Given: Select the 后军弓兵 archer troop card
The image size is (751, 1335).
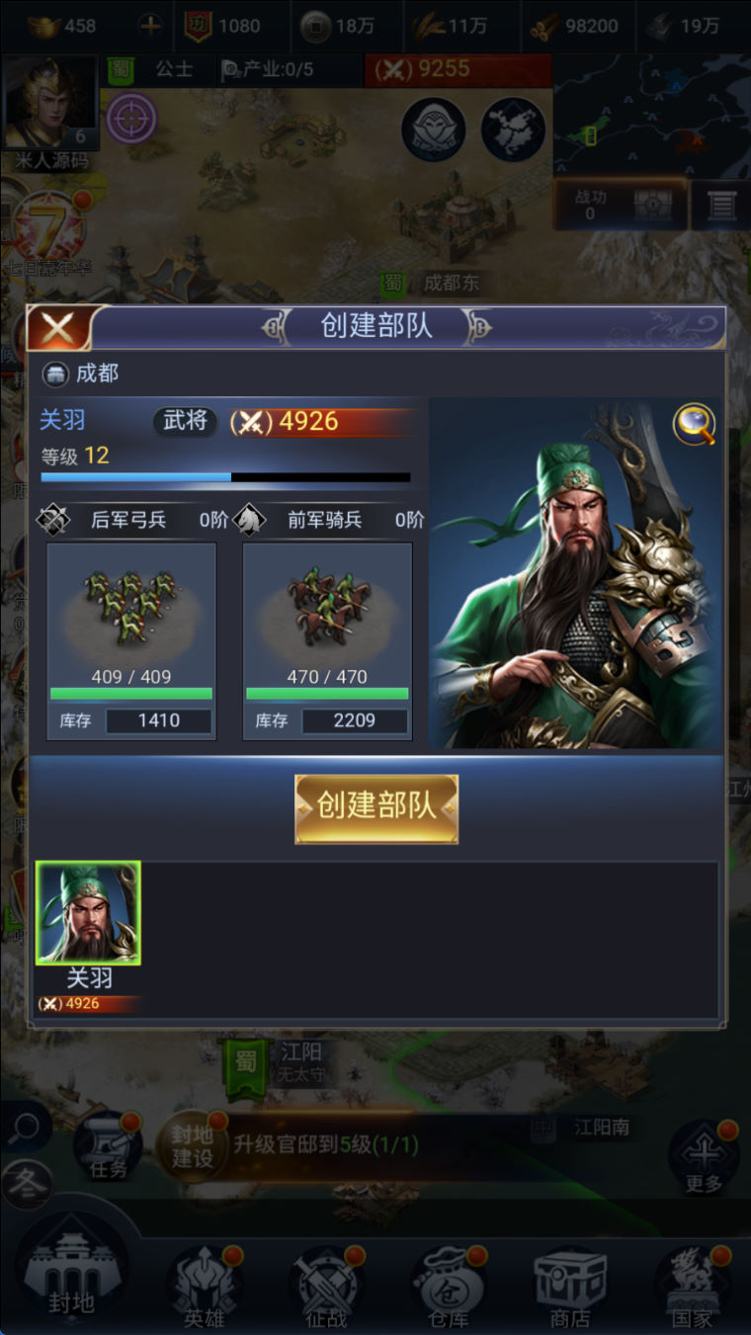Looking at the screenshot, I should pos(131,641).
